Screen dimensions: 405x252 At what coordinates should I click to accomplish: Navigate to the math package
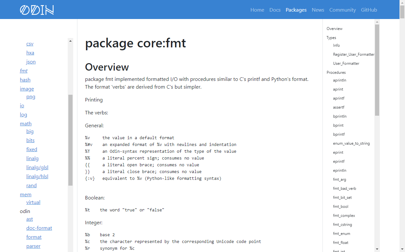coord(25,123)
